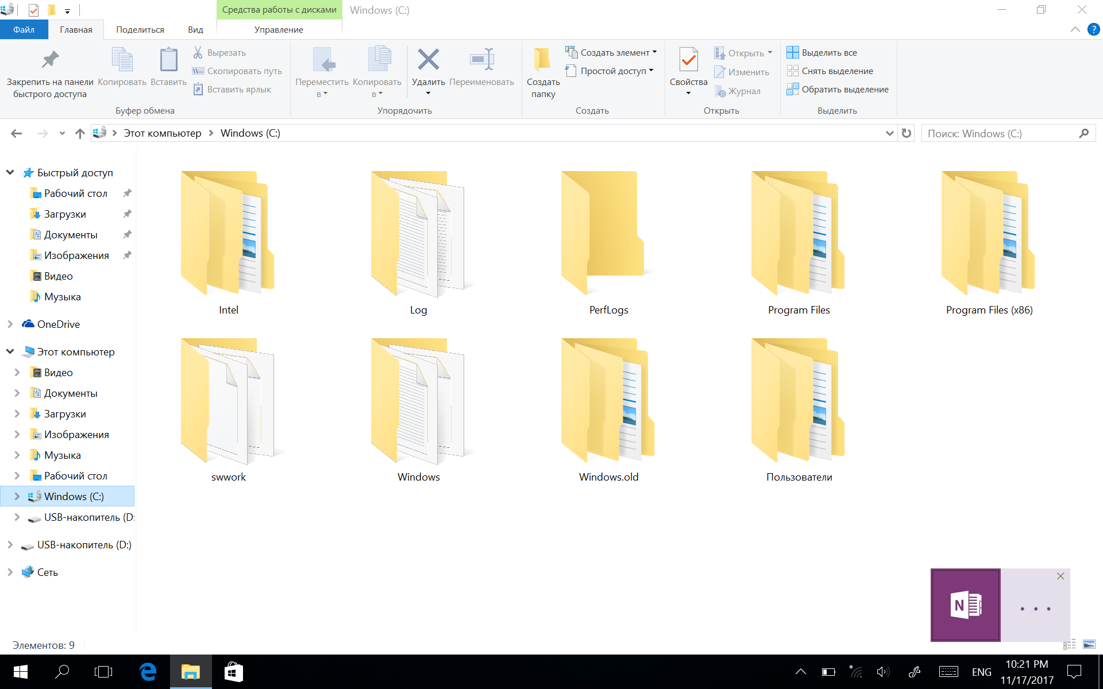Viewport: 1103px width, 689px height.
Task: Click the Up directory arrow
Action: coord(80,133)
